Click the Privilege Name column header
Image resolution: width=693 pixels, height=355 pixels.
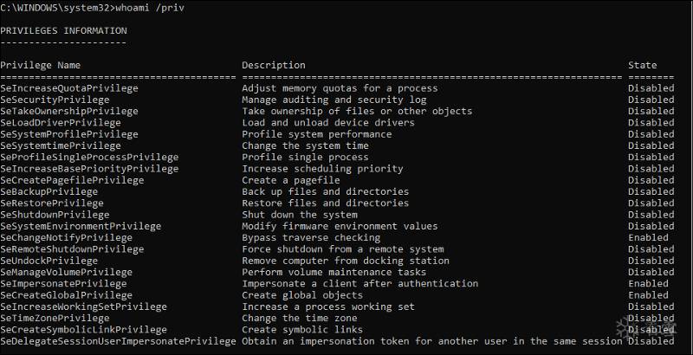(40, 65)
